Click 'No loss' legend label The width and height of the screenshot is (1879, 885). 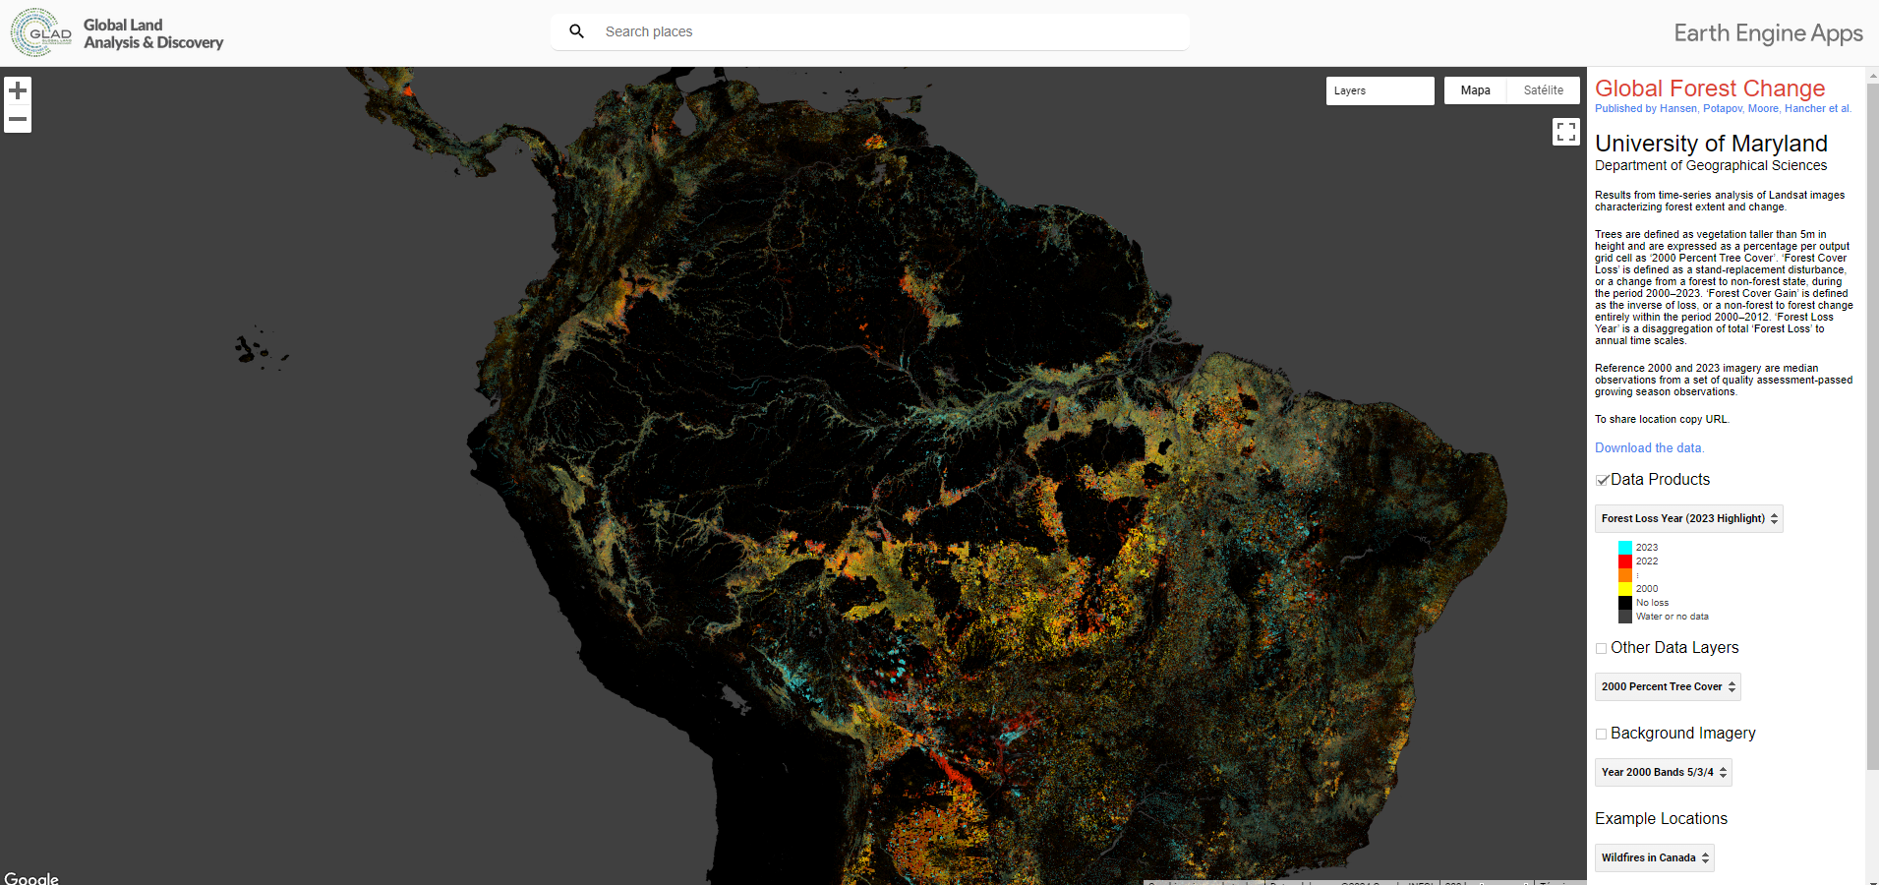click(x=1652, y=603)
